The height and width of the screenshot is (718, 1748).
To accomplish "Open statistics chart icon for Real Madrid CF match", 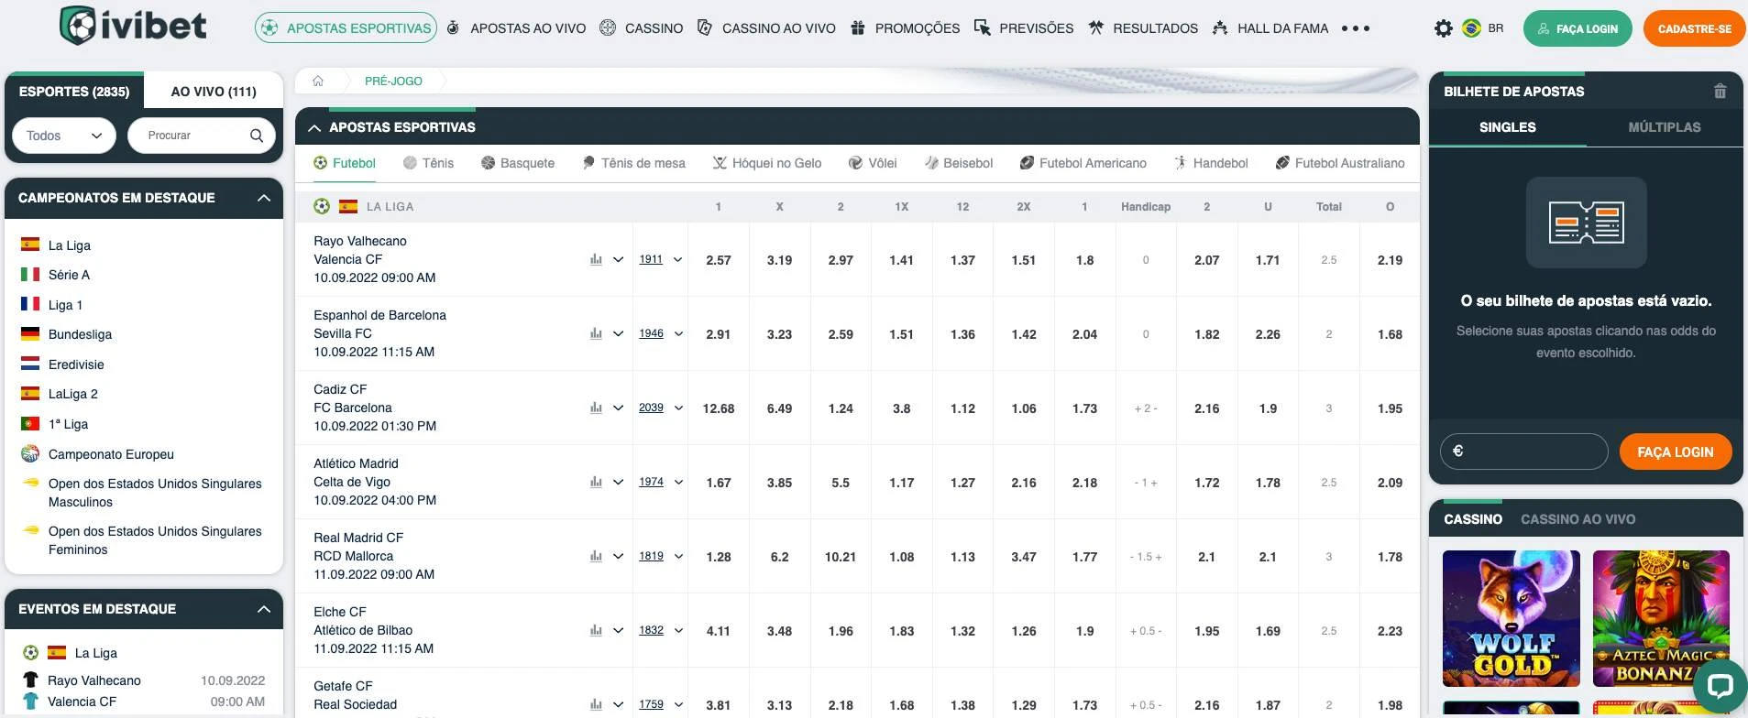I will click(596, 557).
